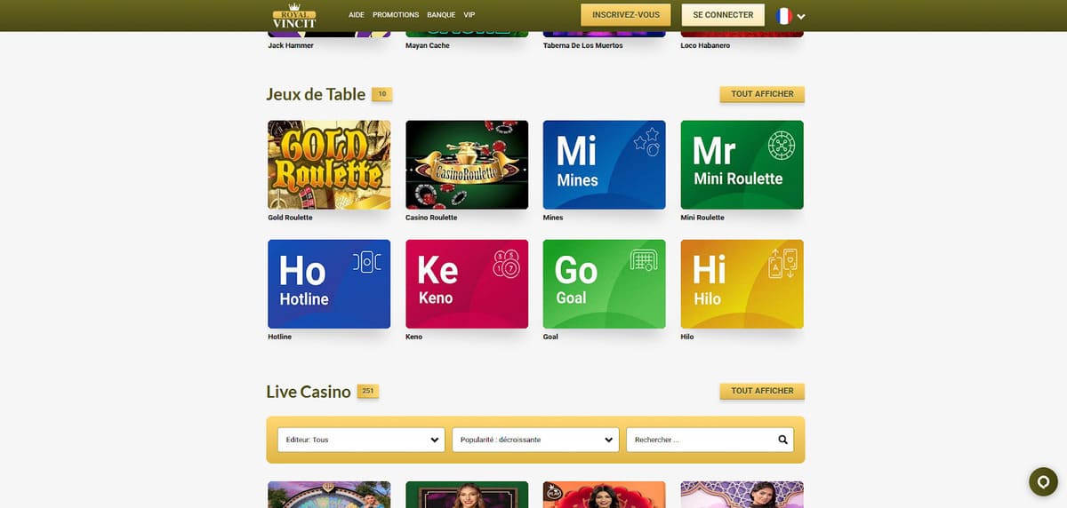The image size is (1067, 508).
Task: Show all Live Casino games
Action: [x=762, y=391]
